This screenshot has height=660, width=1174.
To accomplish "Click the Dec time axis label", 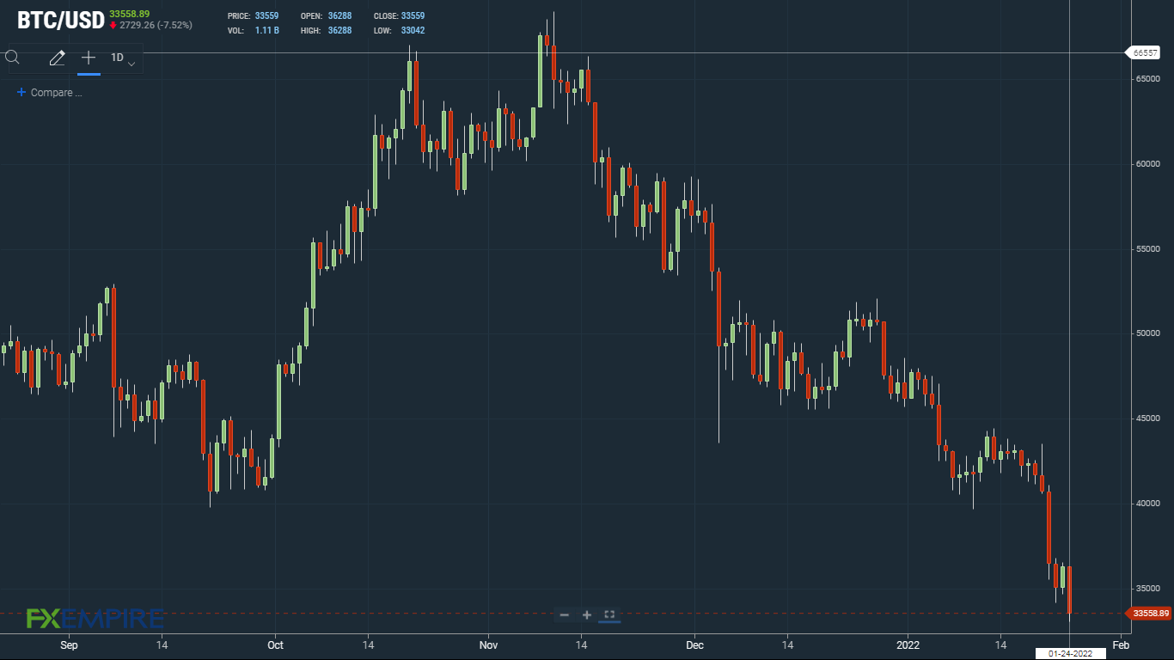I will (695, 645).
